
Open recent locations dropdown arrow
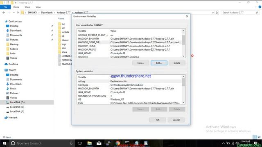point(14,13)
